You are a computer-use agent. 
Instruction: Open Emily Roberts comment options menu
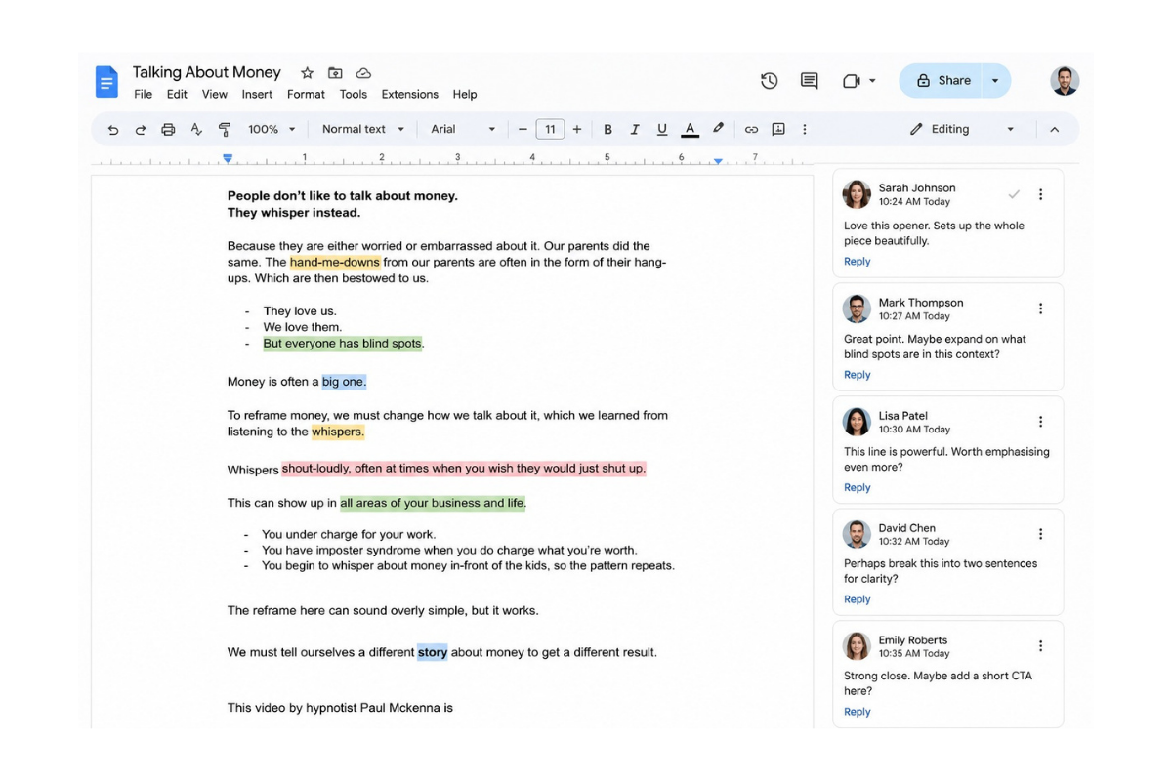[x=1040, y=646]
